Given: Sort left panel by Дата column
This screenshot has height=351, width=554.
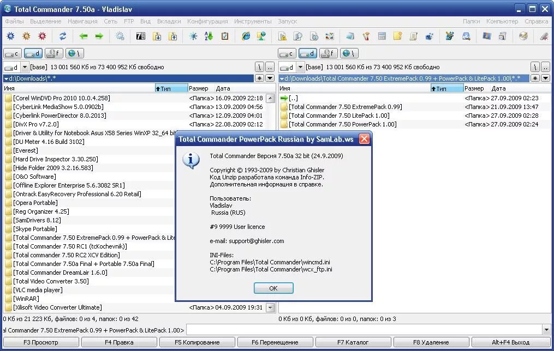Looking at the screenshot, I should pos(223,88).
